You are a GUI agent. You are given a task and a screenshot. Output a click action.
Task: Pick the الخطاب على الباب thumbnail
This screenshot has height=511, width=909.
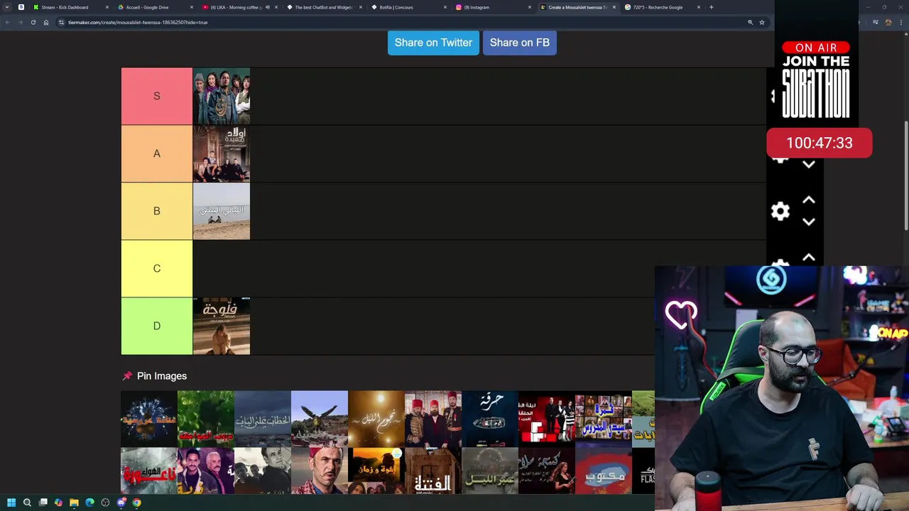[262, 419]
